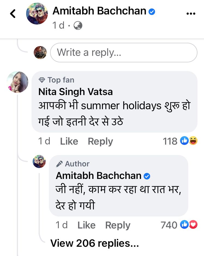Tap the back arrow icon

[13, 14]
